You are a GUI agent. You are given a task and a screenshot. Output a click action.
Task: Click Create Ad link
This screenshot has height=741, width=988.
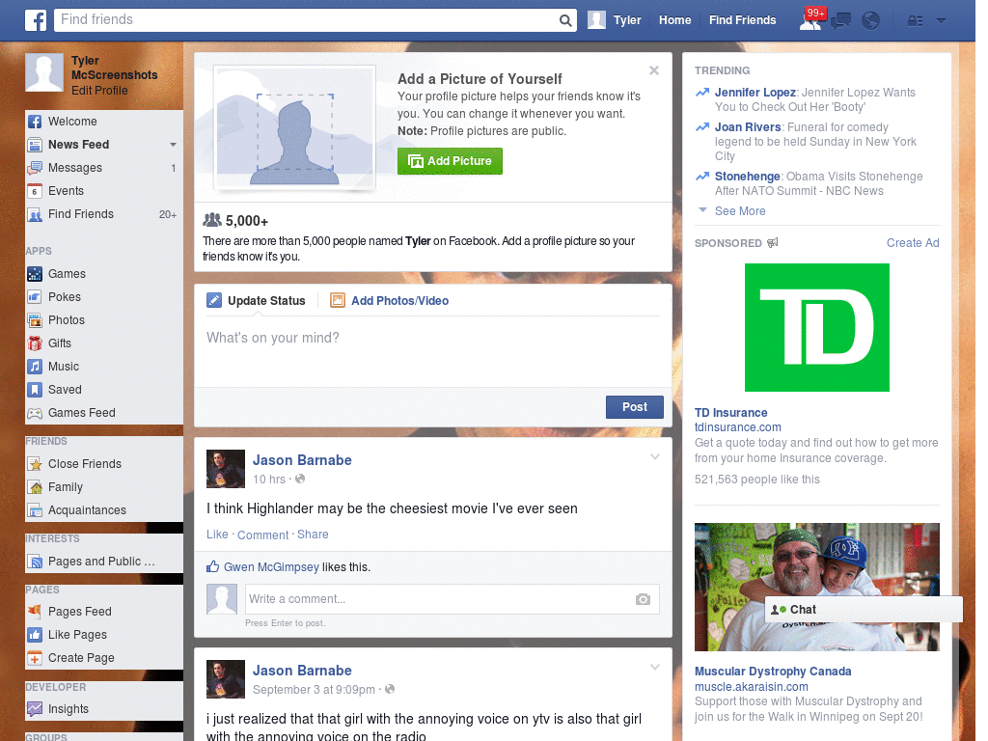pyautogui.click(x=913, y=243)
